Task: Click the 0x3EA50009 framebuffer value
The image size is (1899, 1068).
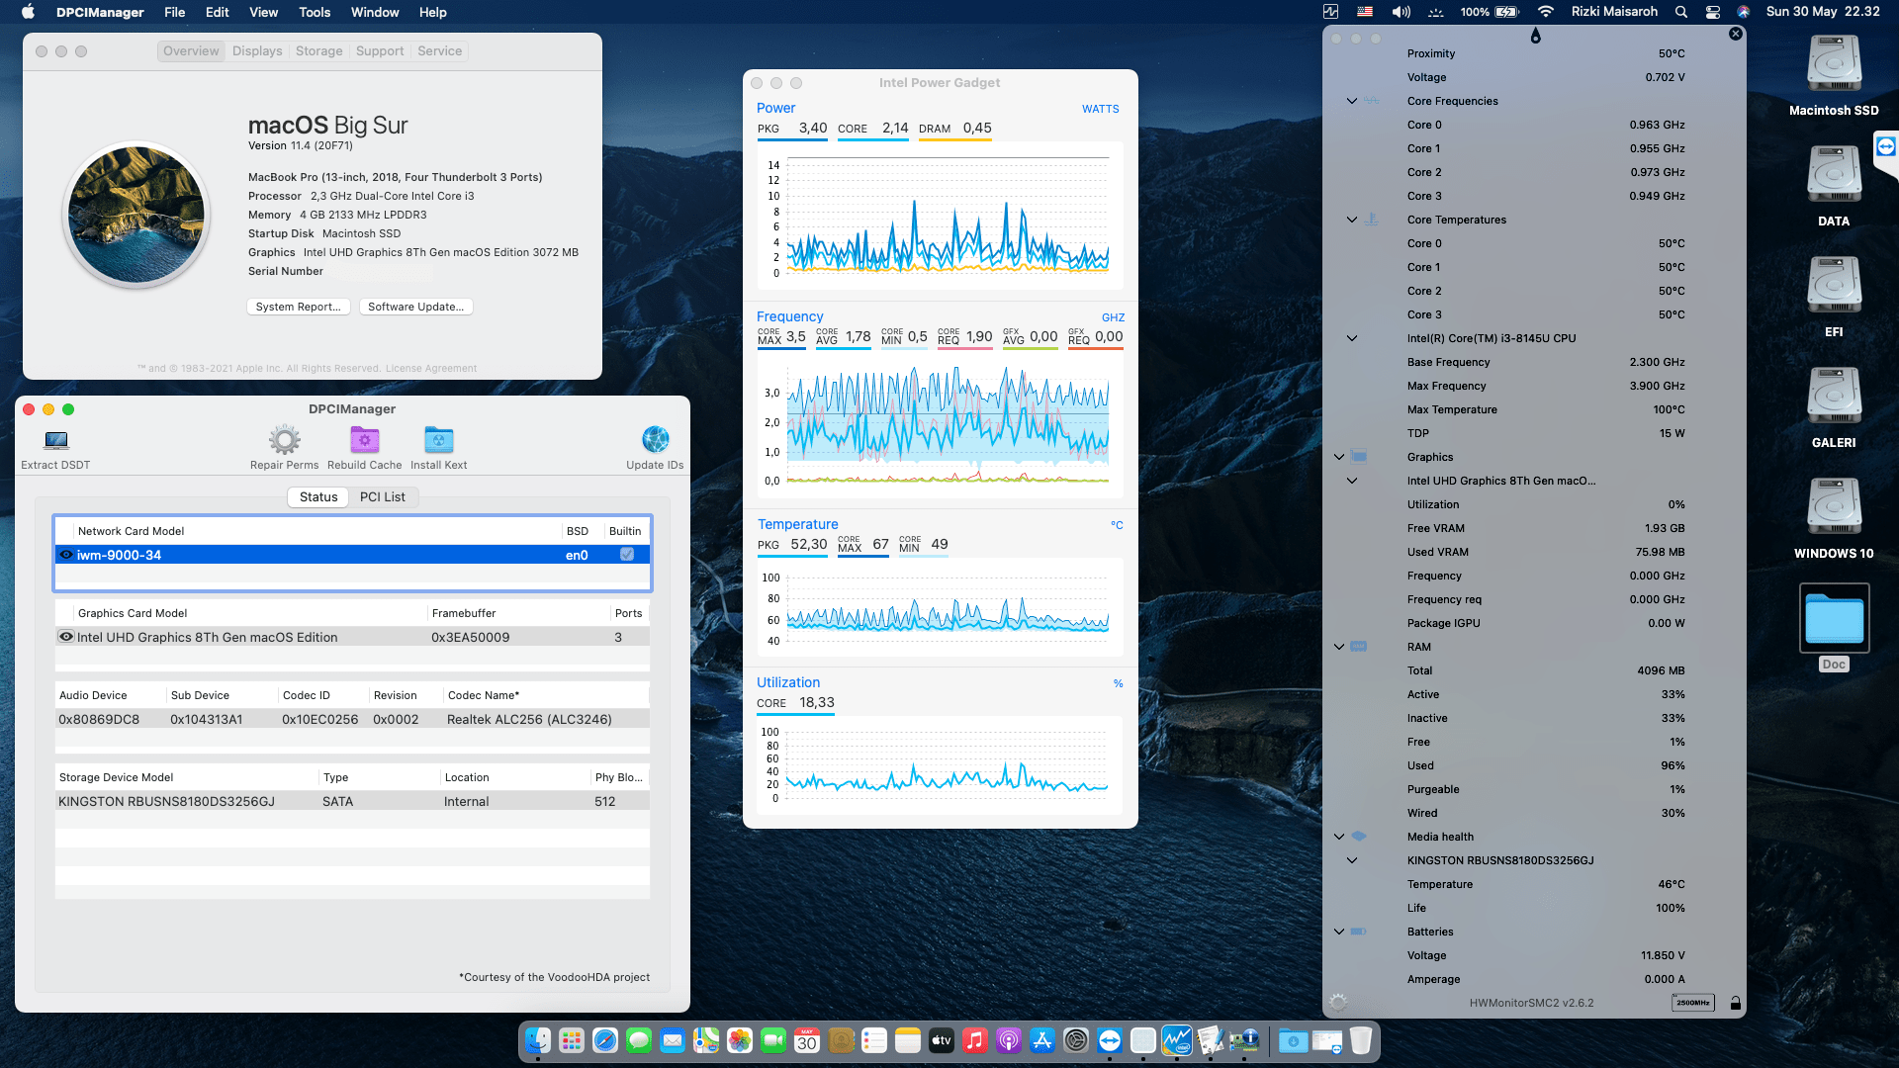Action: (471, 637)
